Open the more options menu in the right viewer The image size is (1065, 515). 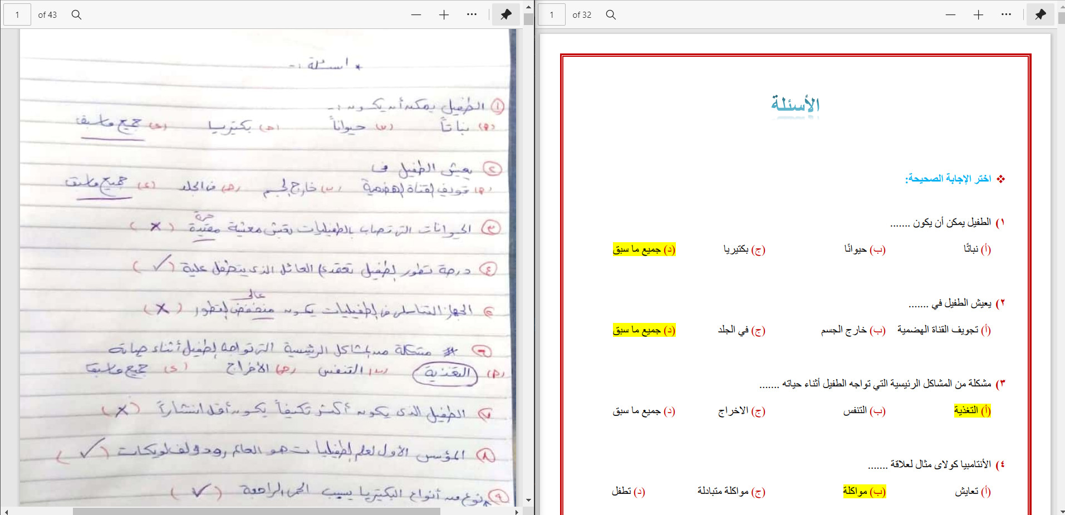(x=1007, y=14)
